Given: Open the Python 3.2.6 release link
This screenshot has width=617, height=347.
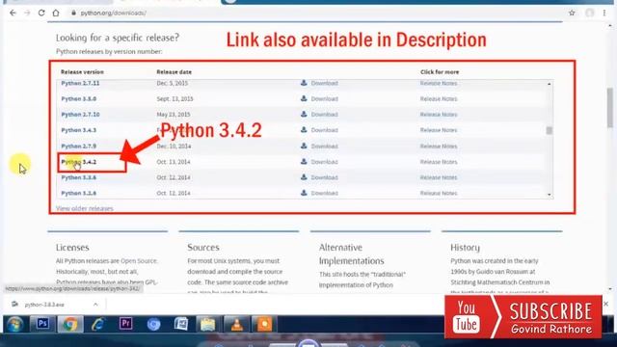Looking at the screenshot, I should point(79,193).
